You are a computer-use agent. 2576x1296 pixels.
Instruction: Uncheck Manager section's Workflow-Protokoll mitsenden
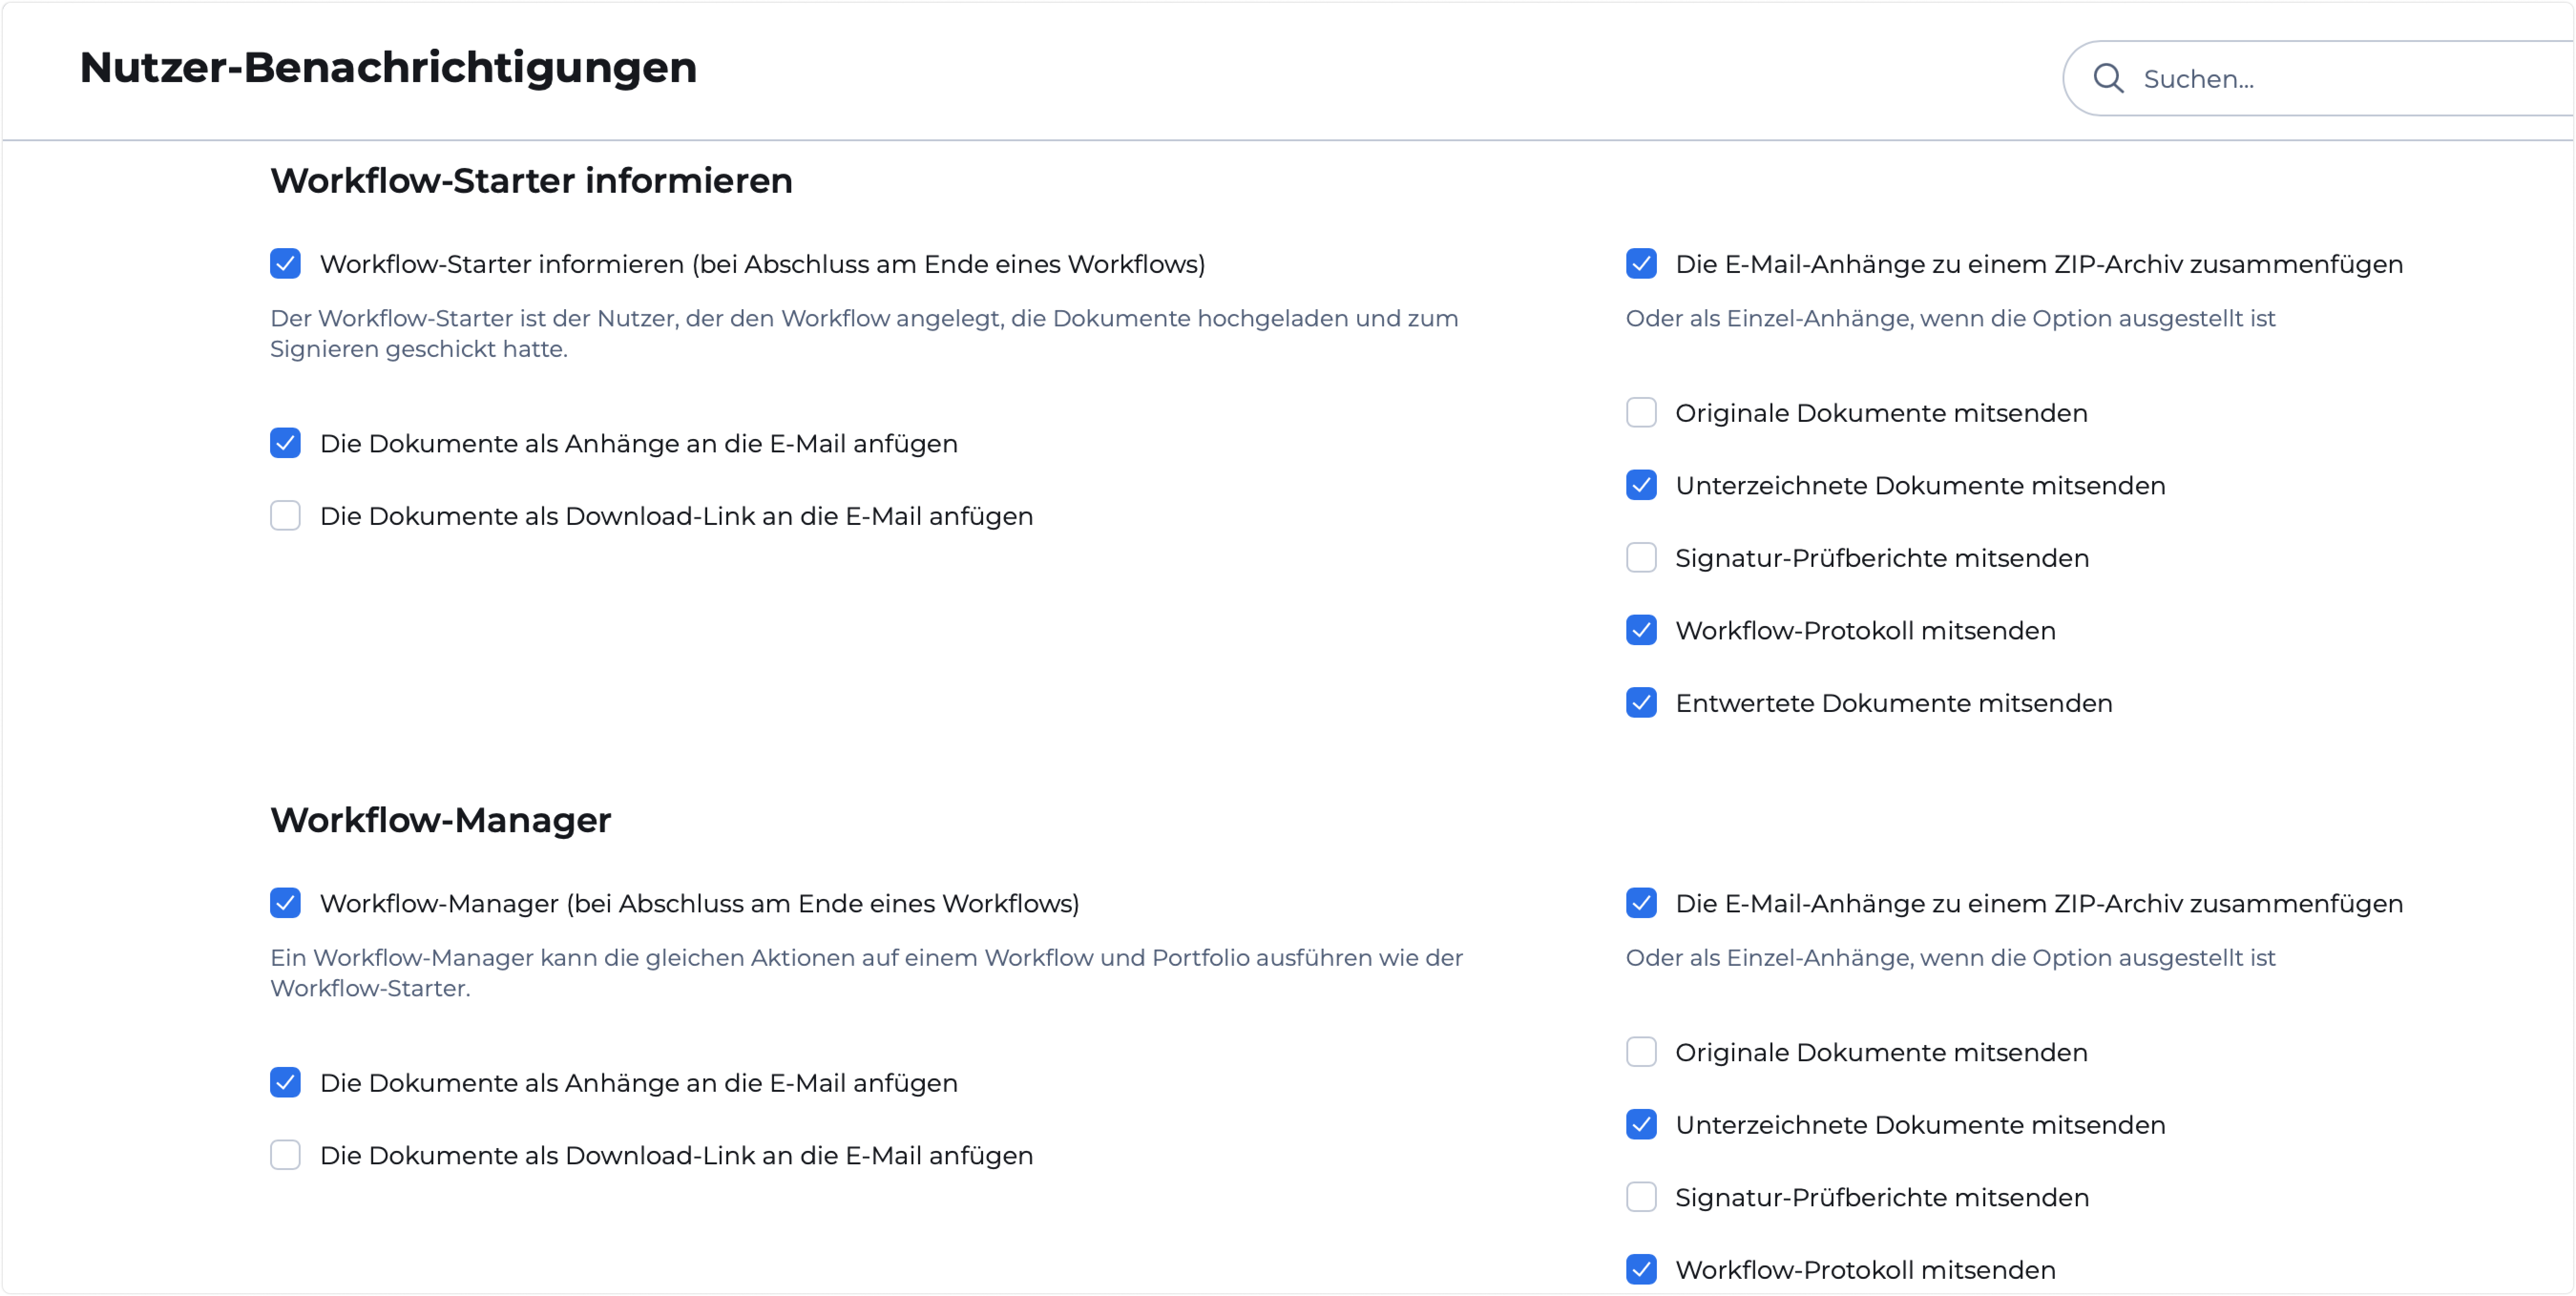tap(1641, 1269)
